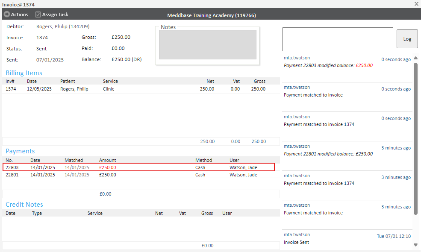Click the Amount column header in Payments
Image resolution: width=421 pixels, height=252 pixels.
tap(107, 160)
